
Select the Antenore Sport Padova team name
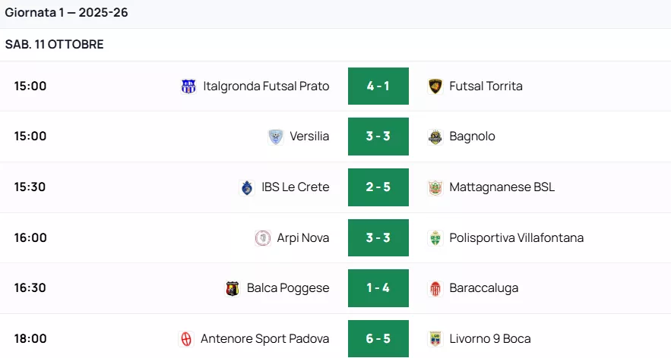point(264,339)
